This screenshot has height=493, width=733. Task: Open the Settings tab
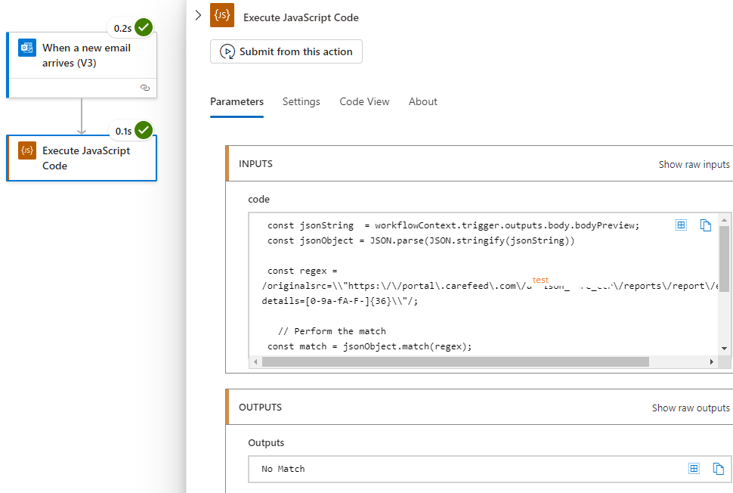pos(301,101)
